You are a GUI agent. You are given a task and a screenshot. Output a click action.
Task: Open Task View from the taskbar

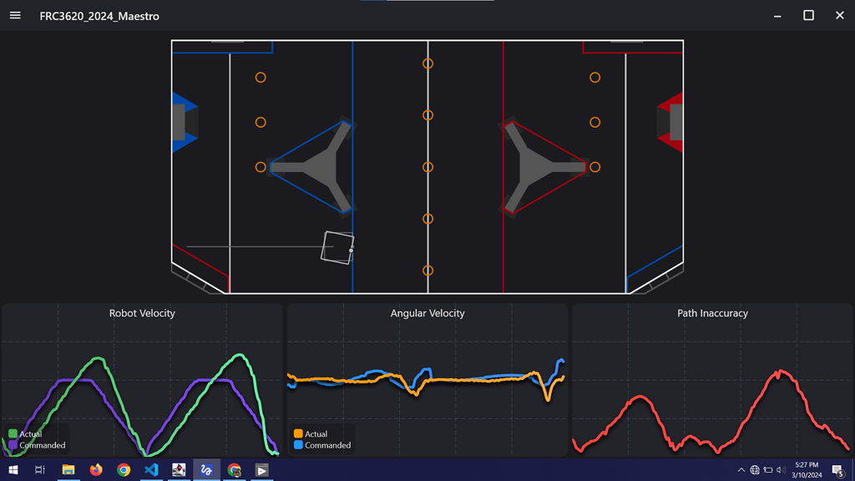(40, 469)
